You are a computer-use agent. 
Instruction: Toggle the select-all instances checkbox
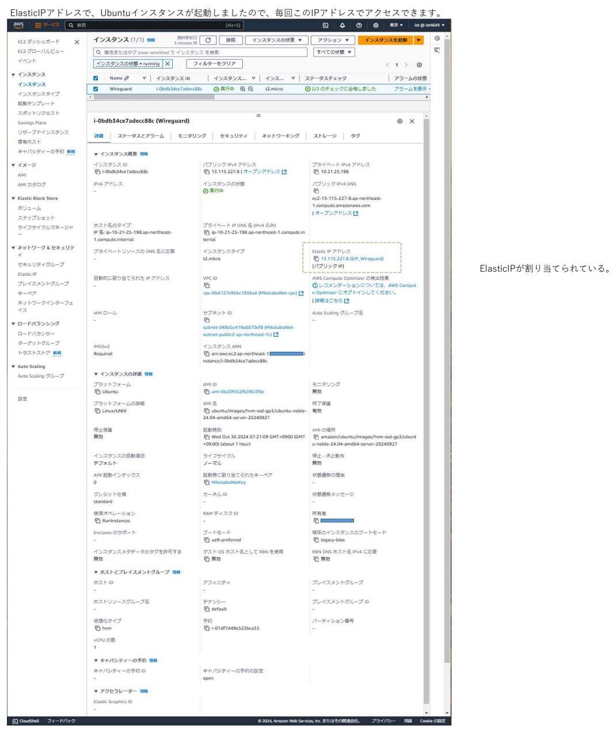click(96, 78)
